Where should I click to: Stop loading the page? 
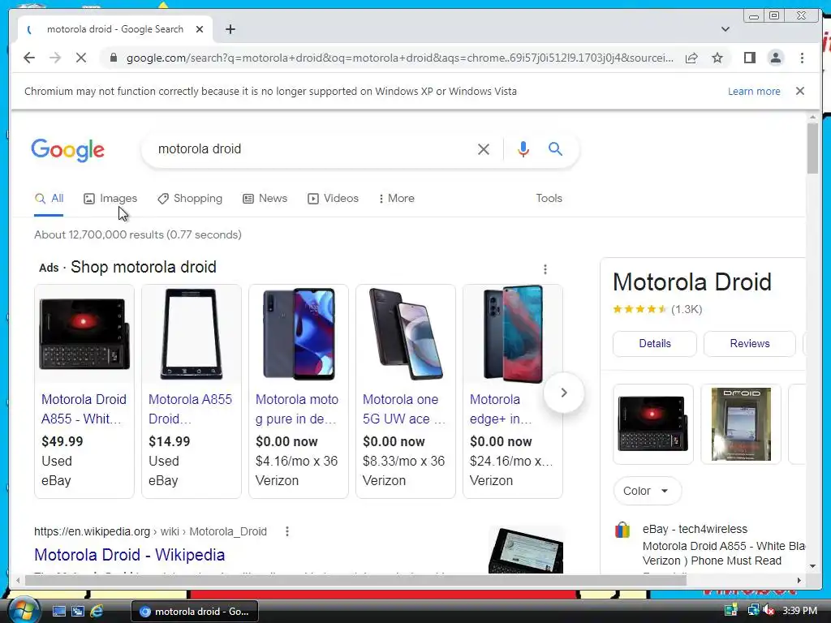81,58
